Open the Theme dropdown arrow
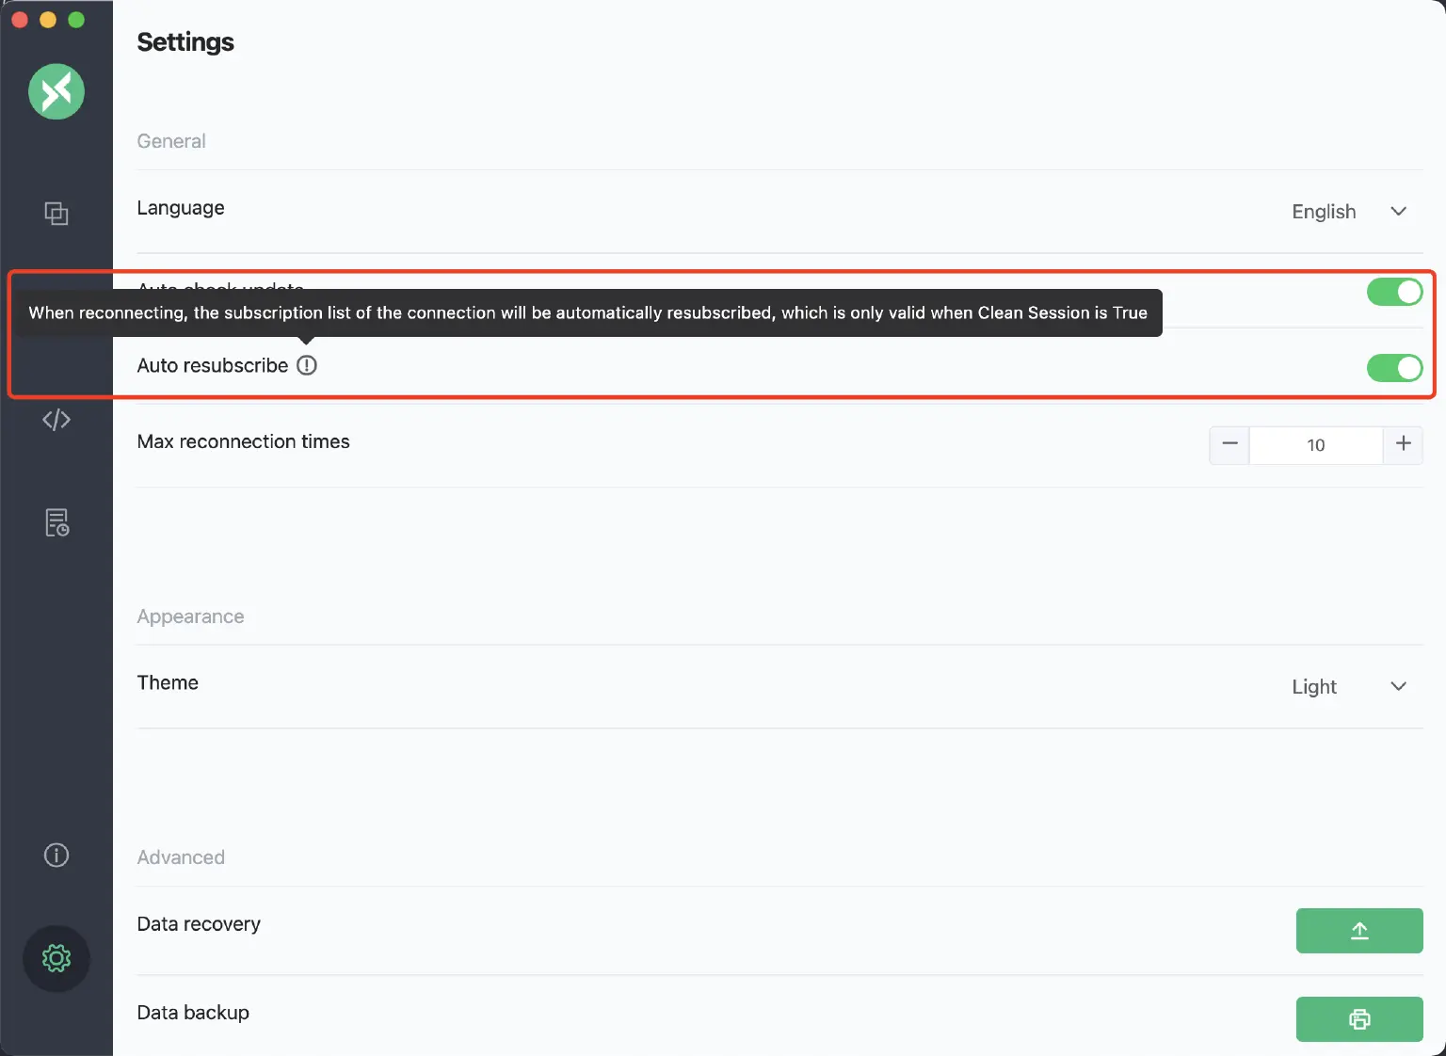The image size is (1446, 1056). (x=1398, y=687)
